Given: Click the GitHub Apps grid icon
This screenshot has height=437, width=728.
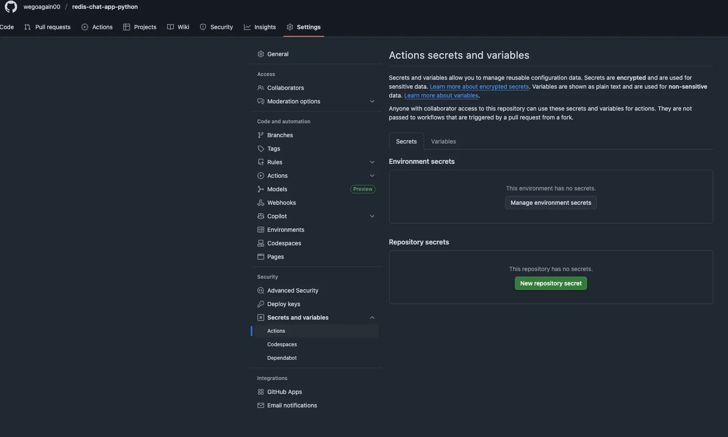Looking at the screenshot, I should (x=261, y=392).
